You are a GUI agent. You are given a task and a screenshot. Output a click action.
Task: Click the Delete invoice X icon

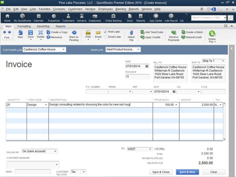click(41, 32)
